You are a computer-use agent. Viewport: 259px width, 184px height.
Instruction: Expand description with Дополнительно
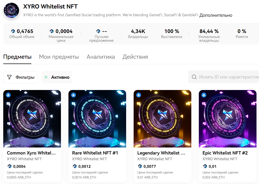click(216, 15)
